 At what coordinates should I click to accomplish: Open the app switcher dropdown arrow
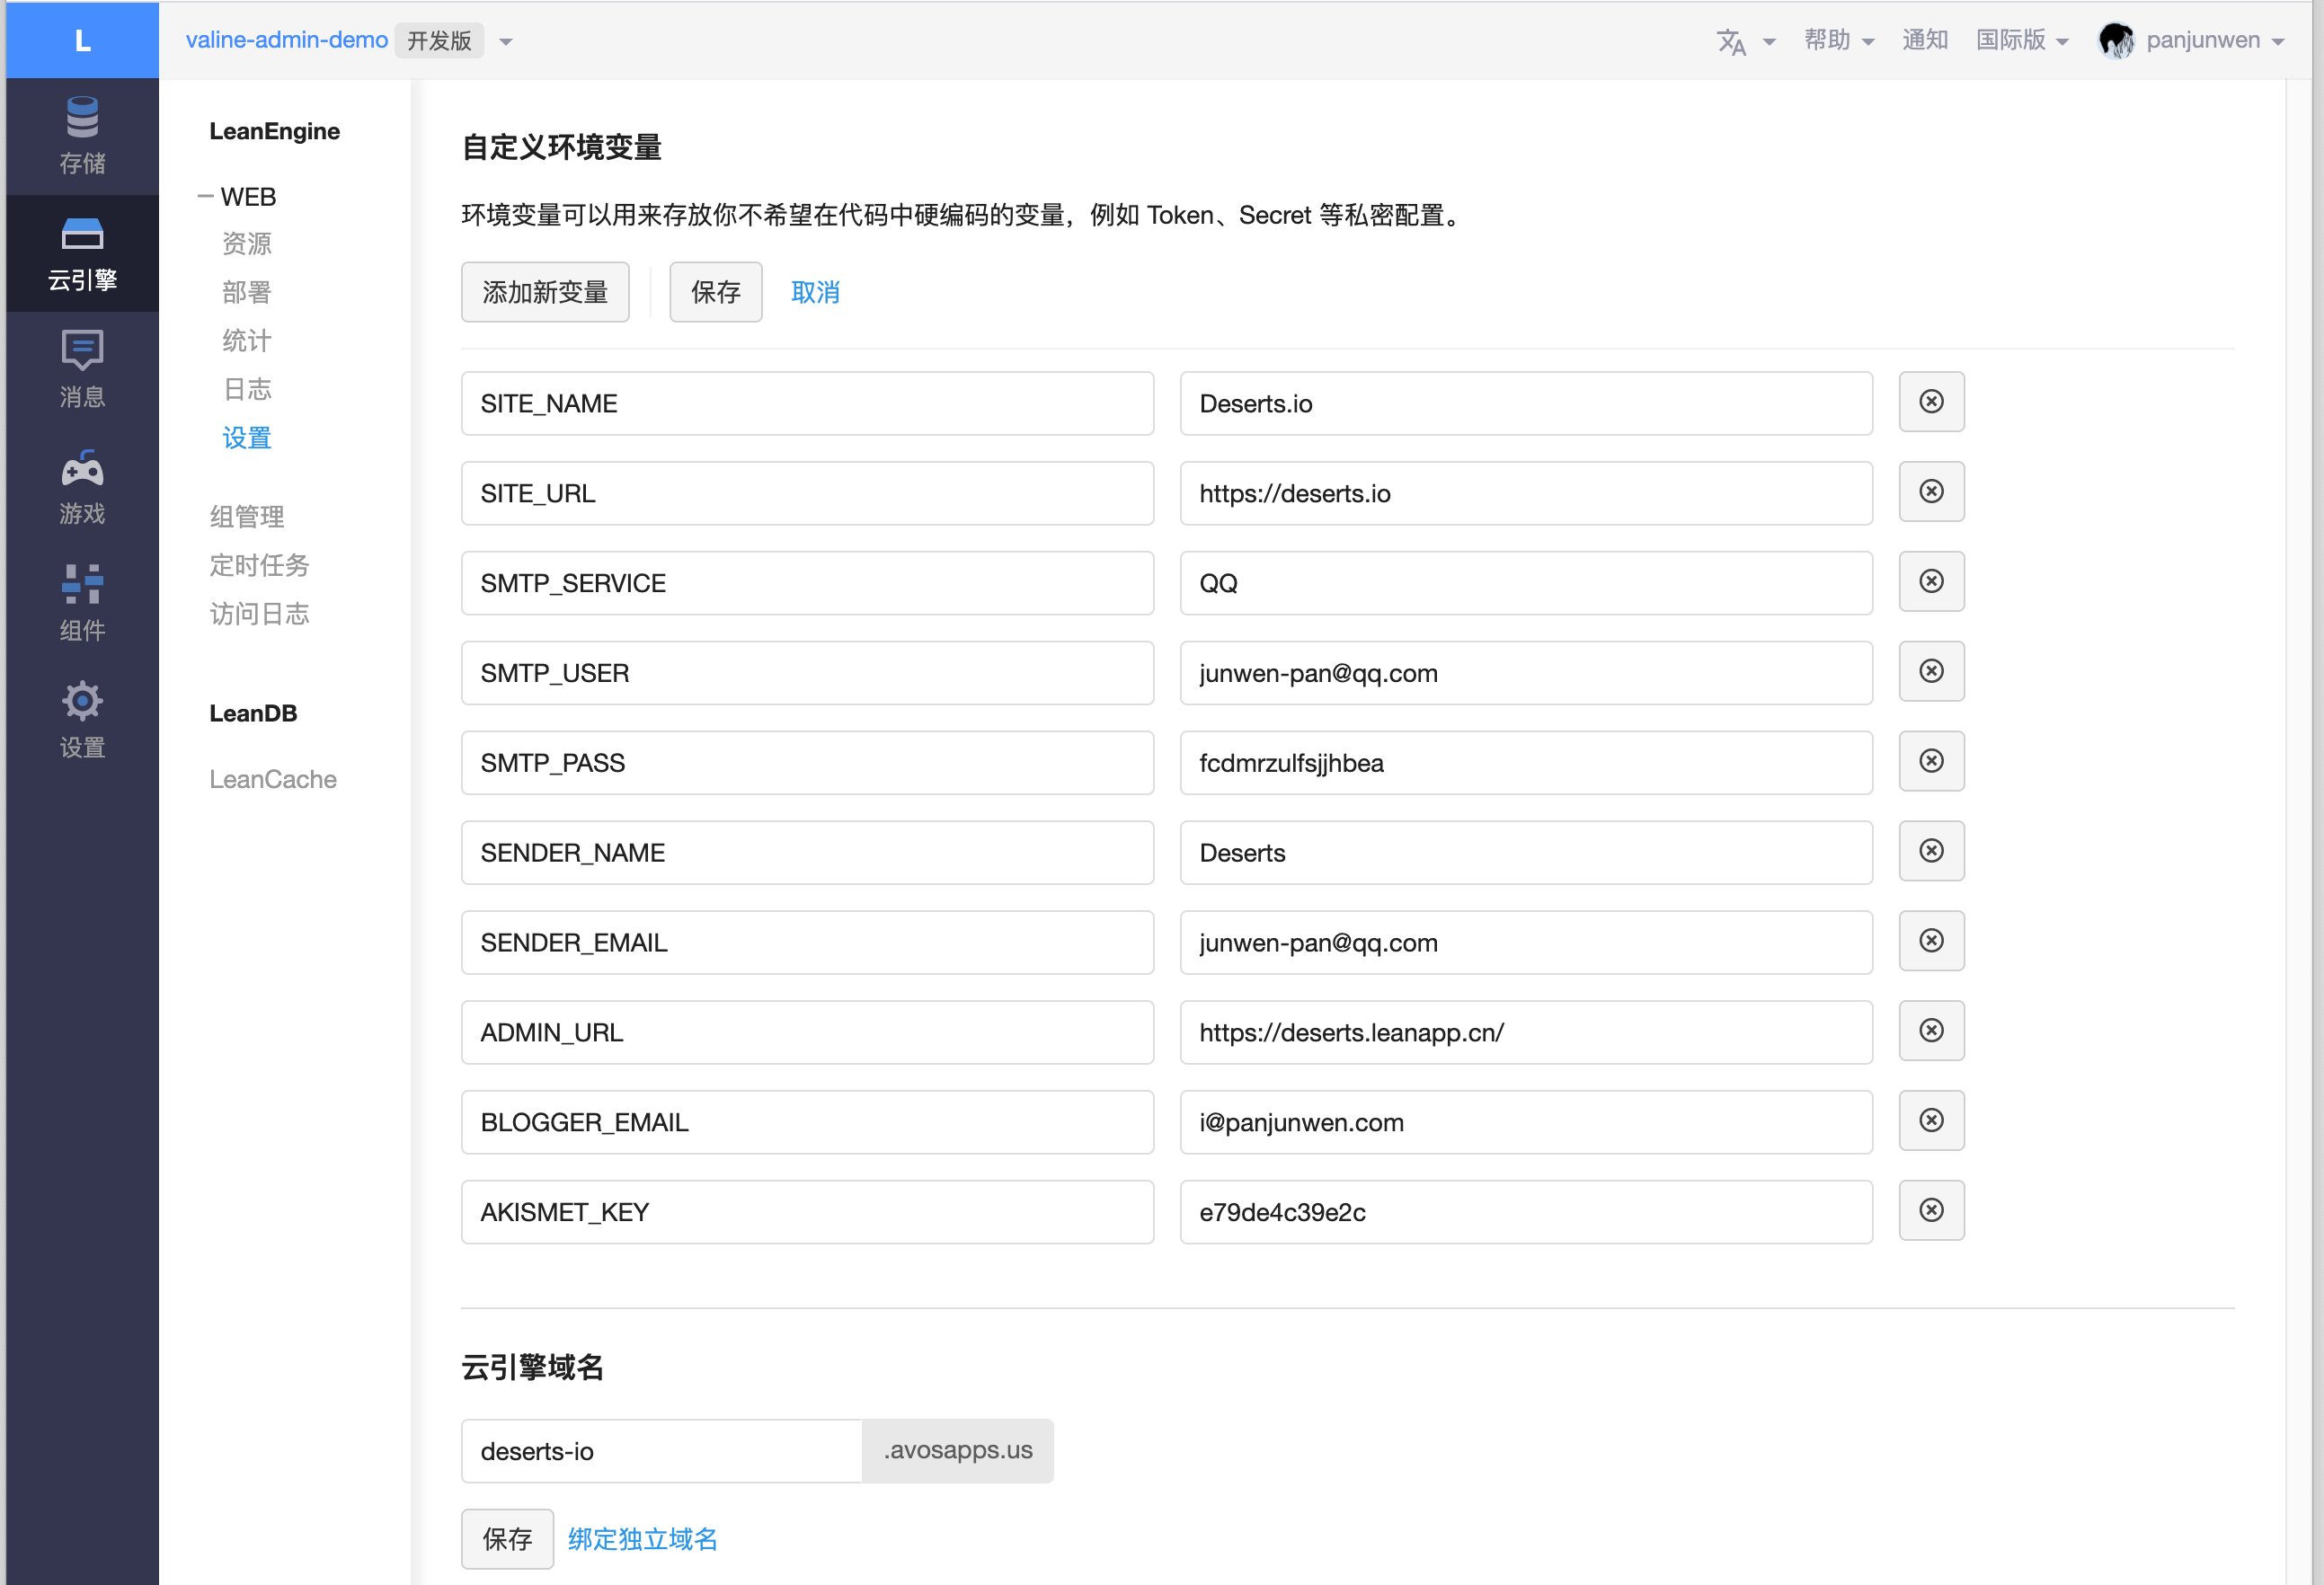click(x=506, y=41)
